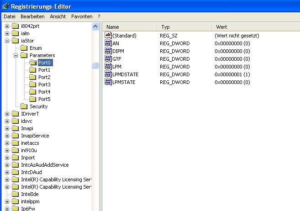Click the AN DWORD value icon
This screenshot has width=300, height=211.
(108, 43)
